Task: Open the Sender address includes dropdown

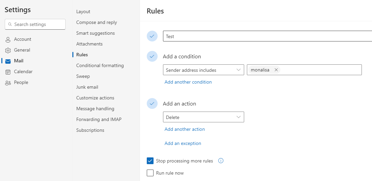Action: pos(203,70)
